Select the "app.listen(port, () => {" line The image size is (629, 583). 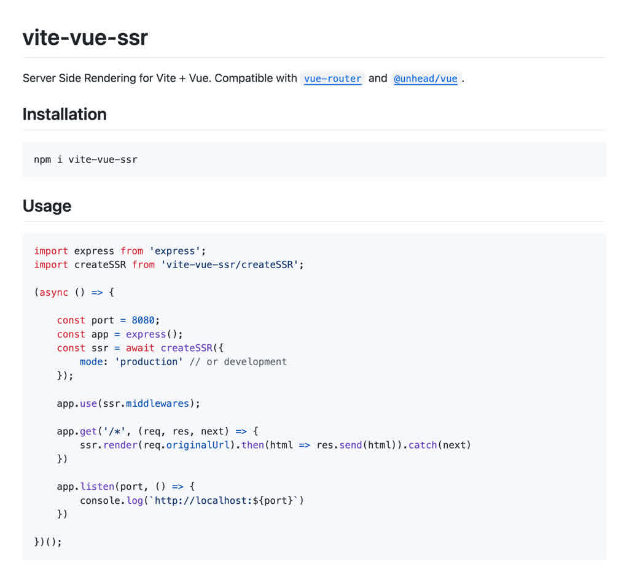(126, 487)
